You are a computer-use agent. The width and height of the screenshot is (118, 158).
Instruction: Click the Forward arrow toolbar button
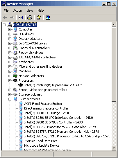(12, 17)
